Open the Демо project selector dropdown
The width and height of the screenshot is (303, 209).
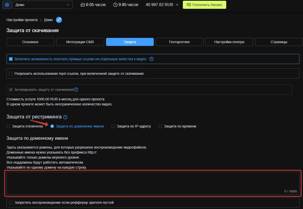[x=43, y=5]
